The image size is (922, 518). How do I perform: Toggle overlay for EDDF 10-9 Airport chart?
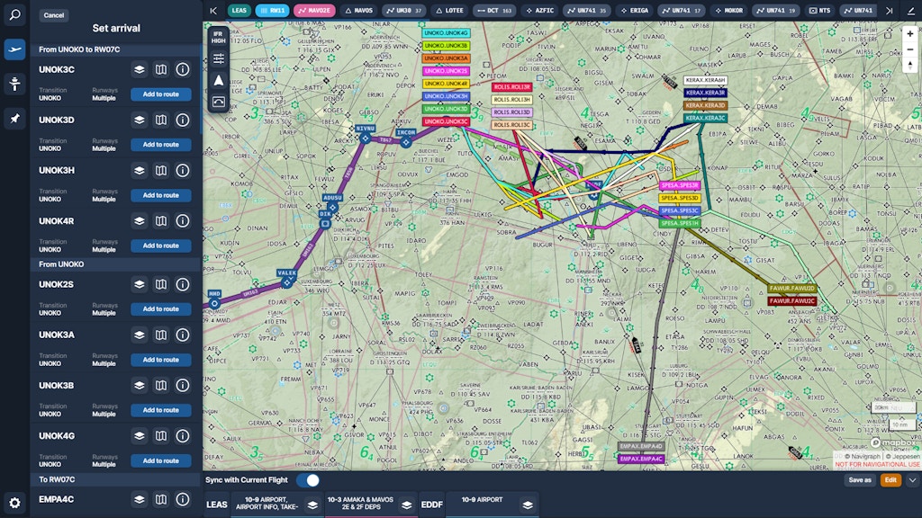pos(528,505)
